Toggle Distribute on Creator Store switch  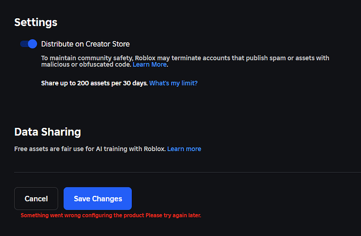point(29,44)
